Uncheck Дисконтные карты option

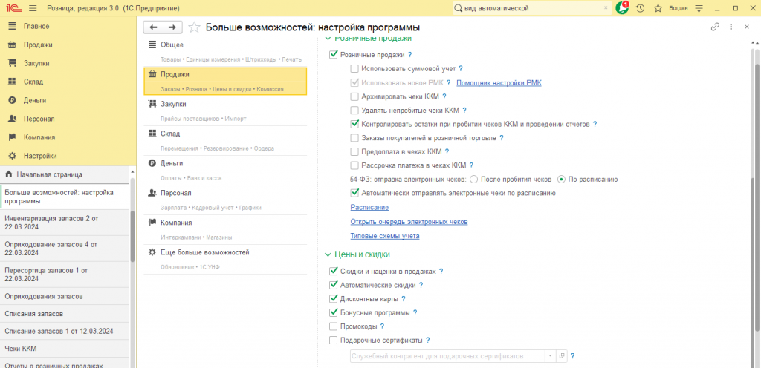(x=333, y=299)
